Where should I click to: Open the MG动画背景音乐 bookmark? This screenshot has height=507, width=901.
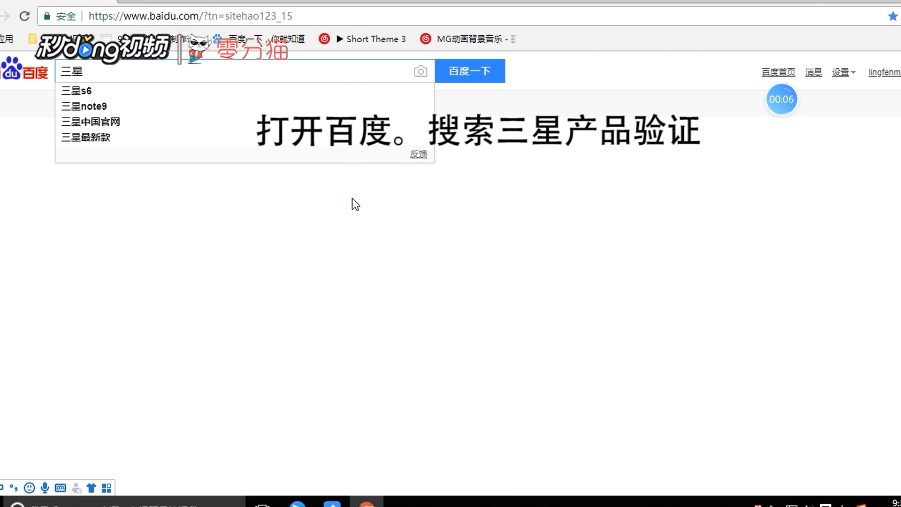point(467,39)
